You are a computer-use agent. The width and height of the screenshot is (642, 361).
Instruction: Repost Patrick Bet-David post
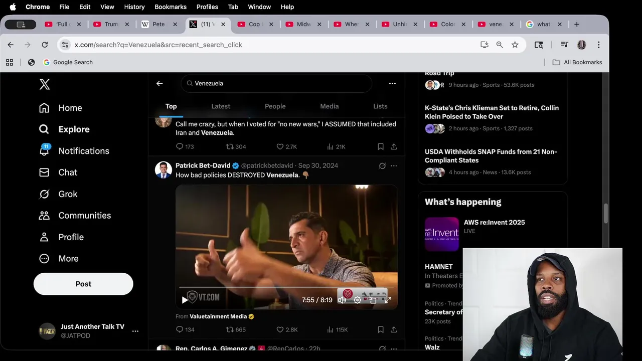(x=236, y=330)
